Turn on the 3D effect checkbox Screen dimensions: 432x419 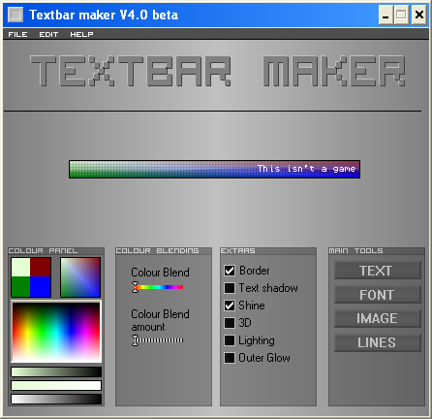pyautogui.click(x=230, y=323)
